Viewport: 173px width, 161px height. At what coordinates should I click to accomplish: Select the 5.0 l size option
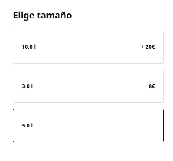coord(88,125)
